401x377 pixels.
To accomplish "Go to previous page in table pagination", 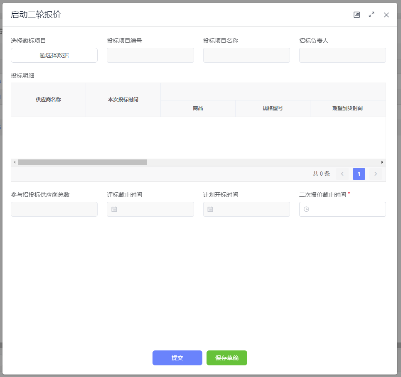I will [x=342, y=174].
